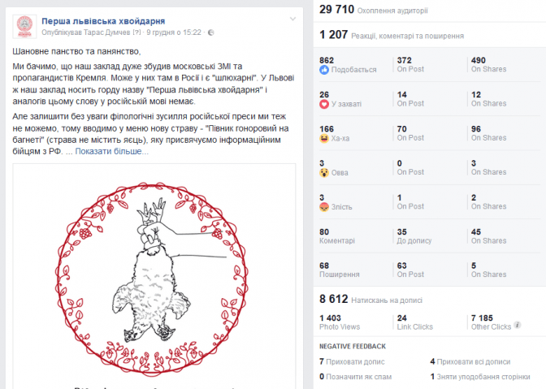
Task: Click the 1 403 Photo Views stat
Action: click(340, 322)
